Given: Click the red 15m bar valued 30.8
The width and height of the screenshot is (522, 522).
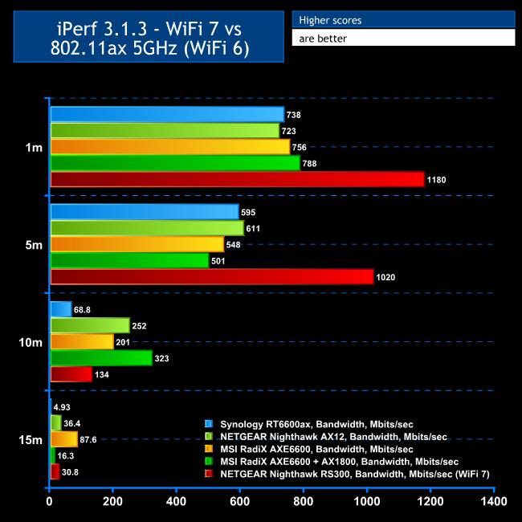Looking at the screenshot, I should click(x=55, y=471).
